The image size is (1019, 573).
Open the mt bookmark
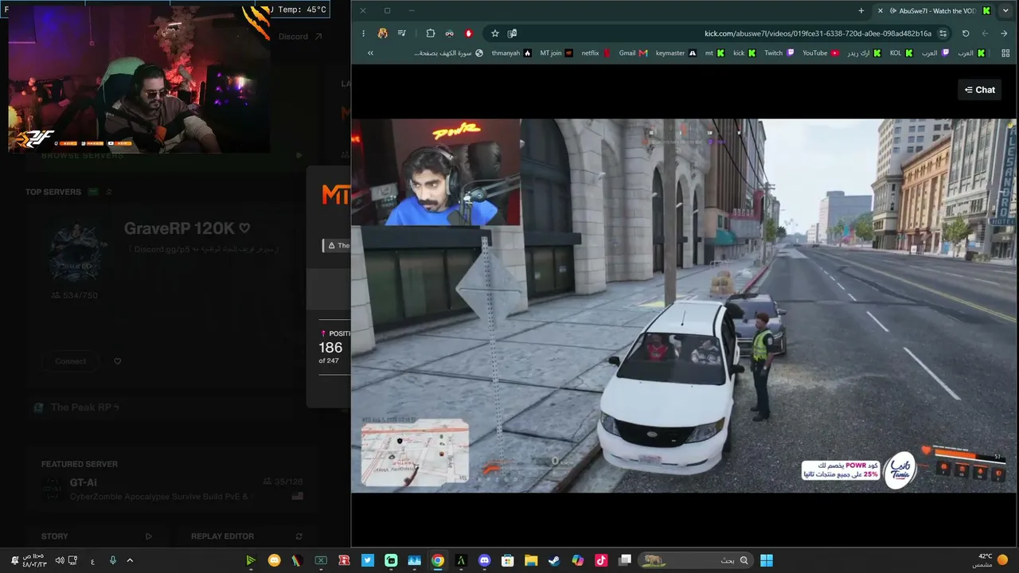click(x=714, y=53)
